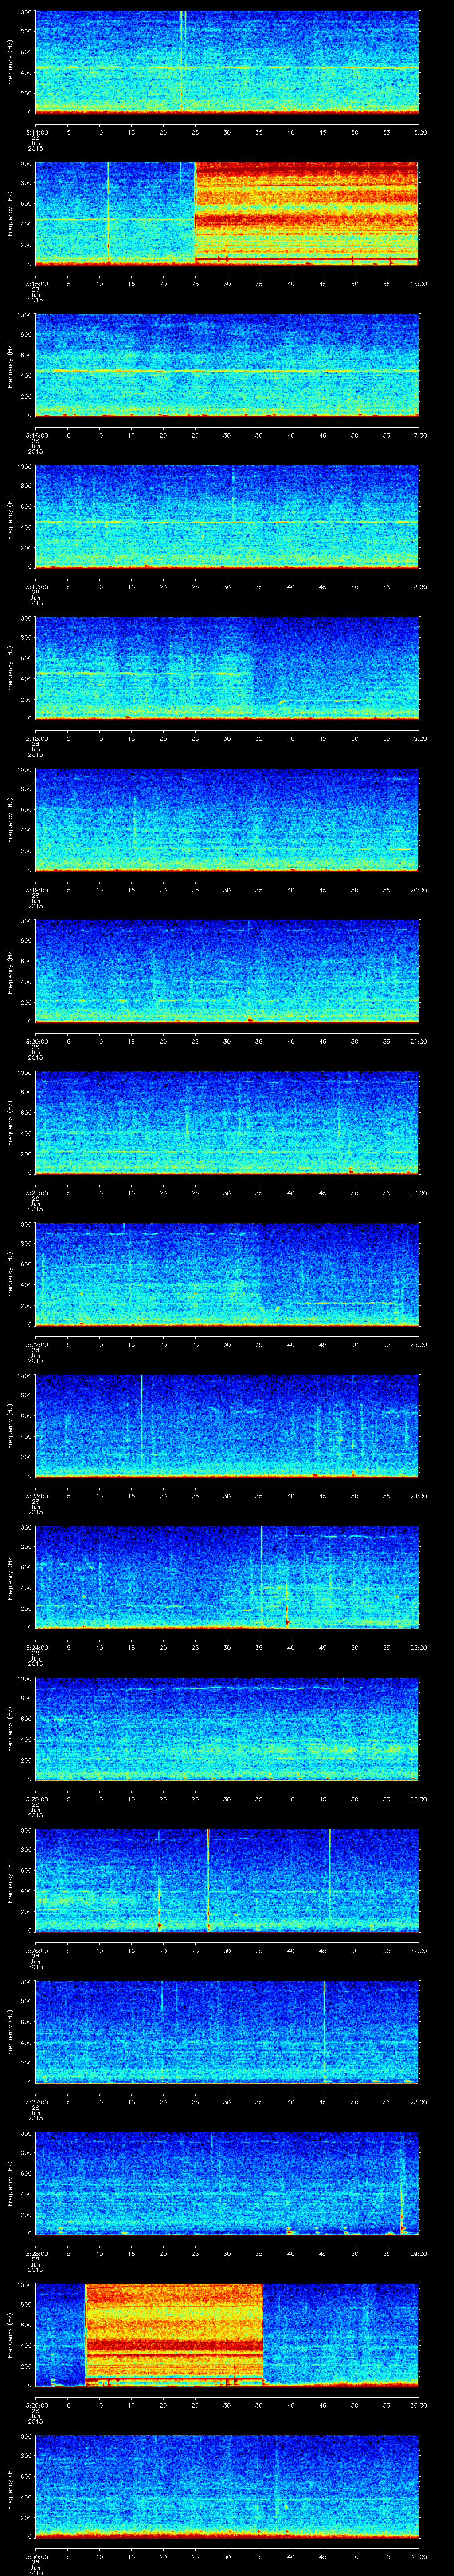Click the '3:16:00' start time label

point(36,435)
